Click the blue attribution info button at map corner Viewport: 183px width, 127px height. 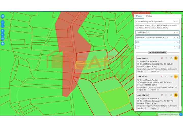click(181, 114)
